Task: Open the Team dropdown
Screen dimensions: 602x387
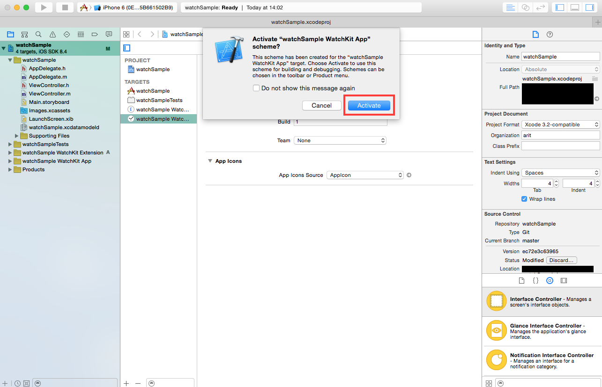Action: pyautogui.click(x=340, y=140)
